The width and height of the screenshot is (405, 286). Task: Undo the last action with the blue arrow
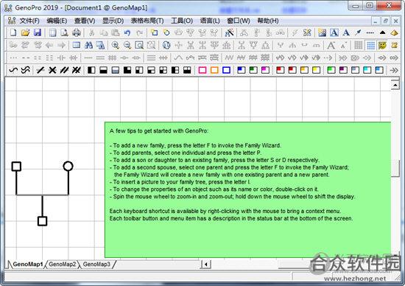click(x=127, y=33)
